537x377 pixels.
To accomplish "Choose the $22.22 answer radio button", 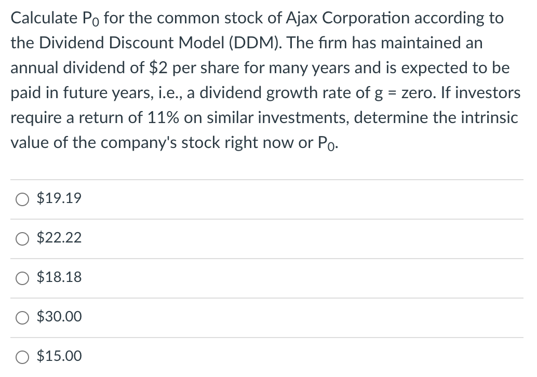I will (22, 239).
